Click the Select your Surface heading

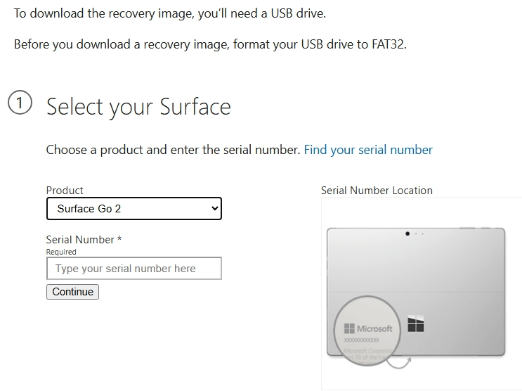(138, 107)
